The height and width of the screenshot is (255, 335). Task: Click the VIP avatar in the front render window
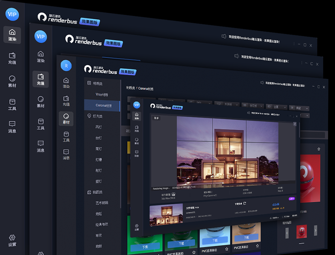click(x=137, y=105)
